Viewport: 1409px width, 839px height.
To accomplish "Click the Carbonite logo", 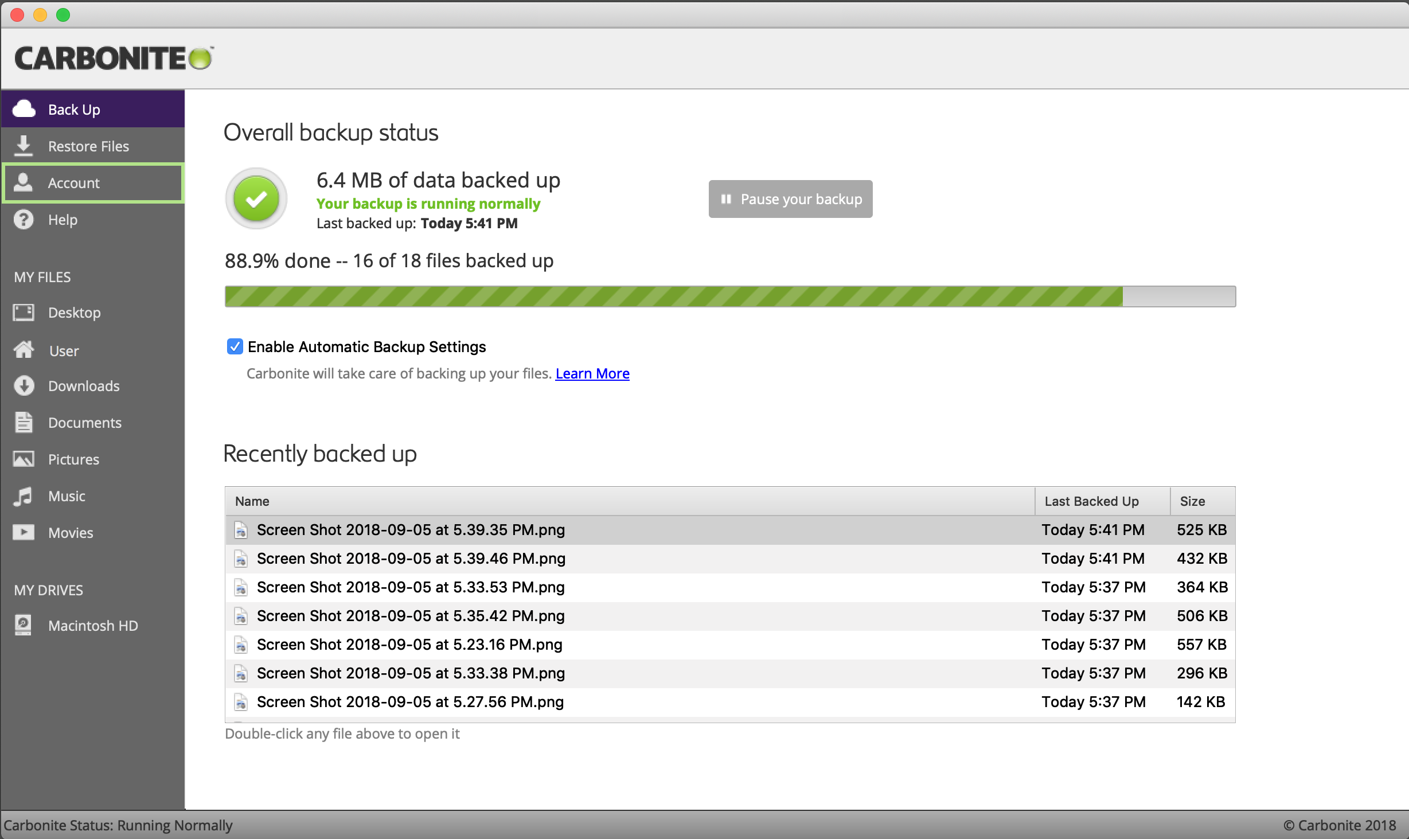I will pyautogui.click(x=113, y=58).
